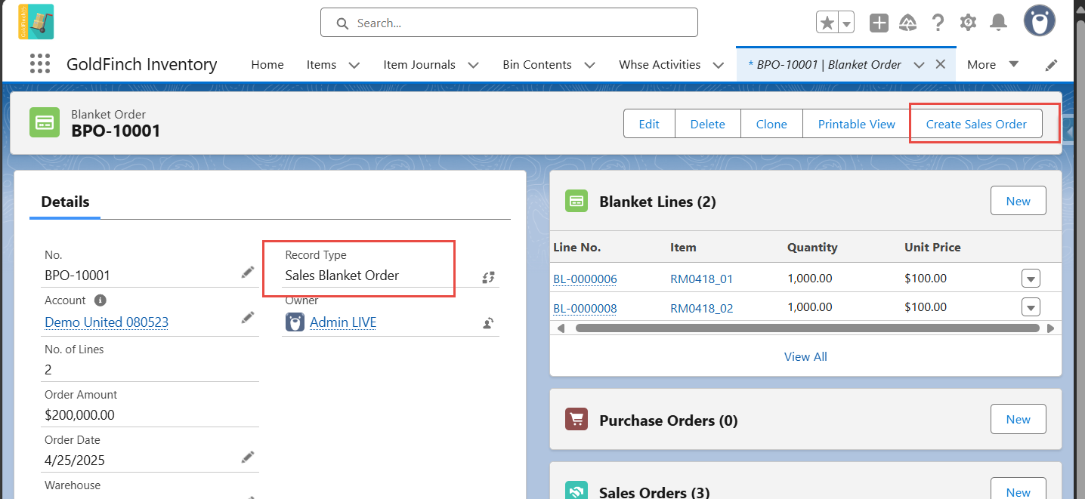This screenshot has height=499, width=1085.
Task: Edit the Account field with the pencil icon
Action: (x=248, y=318)
